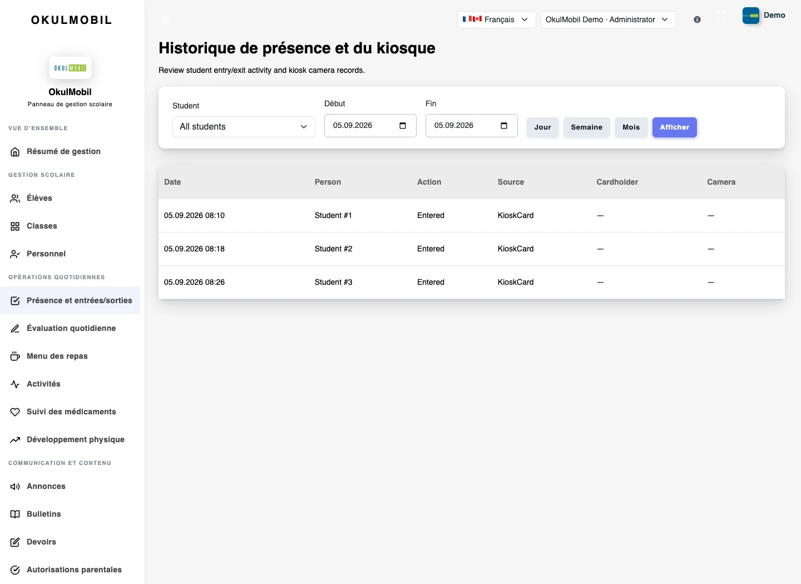Open the Évaluation quotidienne menu item

(x=70, y=329)
